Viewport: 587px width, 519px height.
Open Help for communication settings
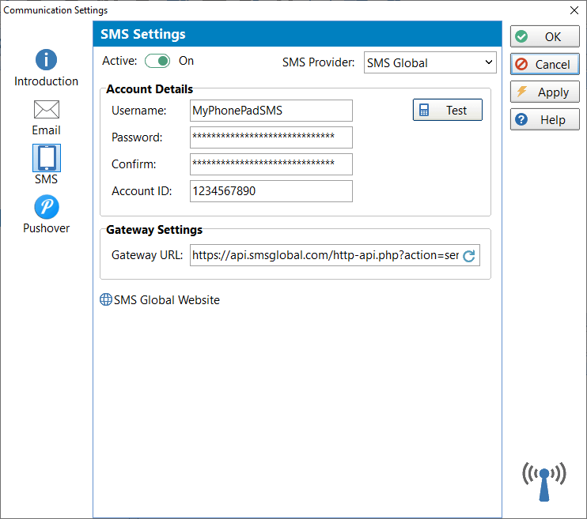pyautogui.click(x=545, y=119)
